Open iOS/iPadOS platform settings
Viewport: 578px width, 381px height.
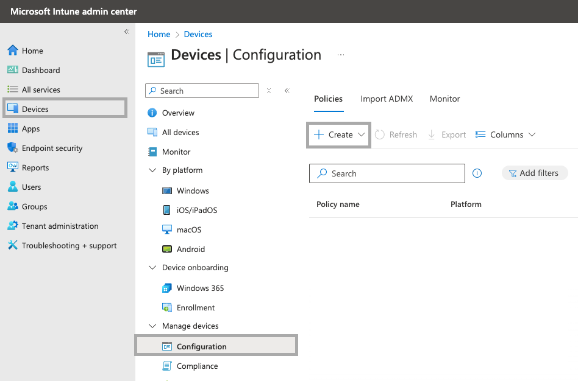click(x=166, y=210)
